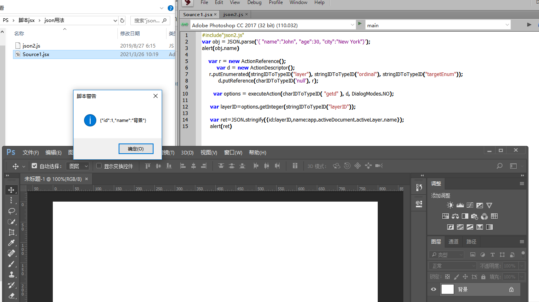Uncheck the 自动选择 checkbox
539x302 pixels.
point(34,166)
